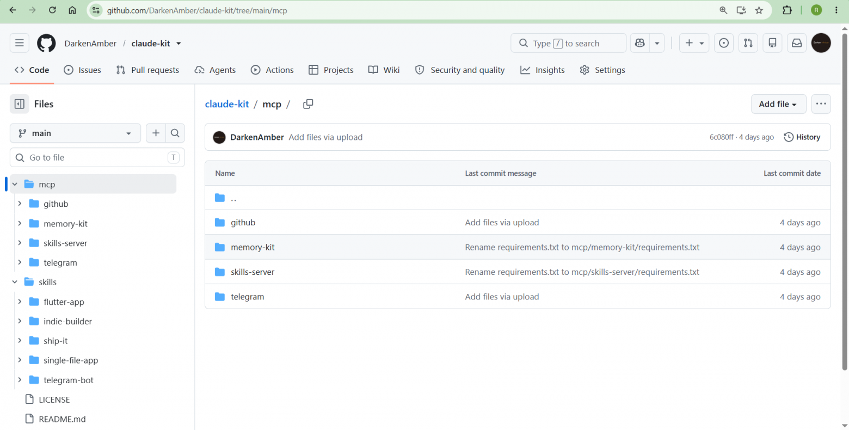Open the claude-kit repository switcher dropdown

[x=179, y=44]
